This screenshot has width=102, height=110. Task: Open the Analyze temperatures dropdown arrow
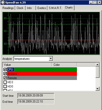click(51, 59)
